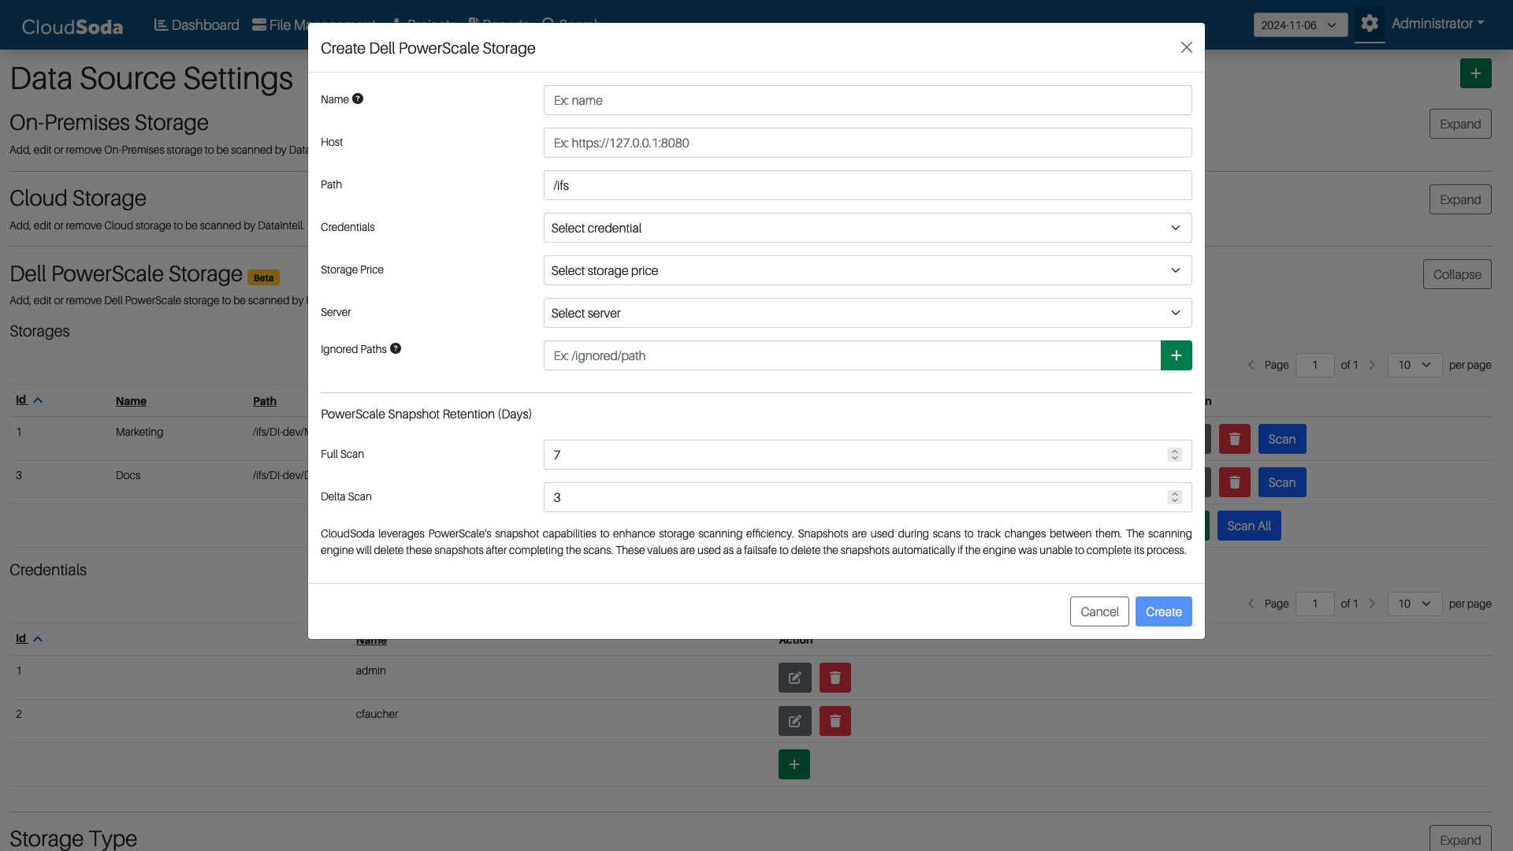
Task: Open the Select credential dropdown
Action: [867, 228]
